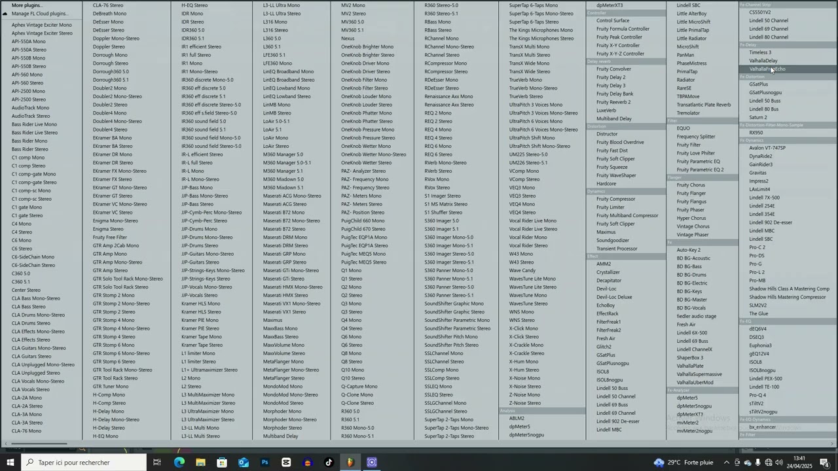
Task: Select ValhallaDelay in Fx-Delay
Action: tap(763, 61)
